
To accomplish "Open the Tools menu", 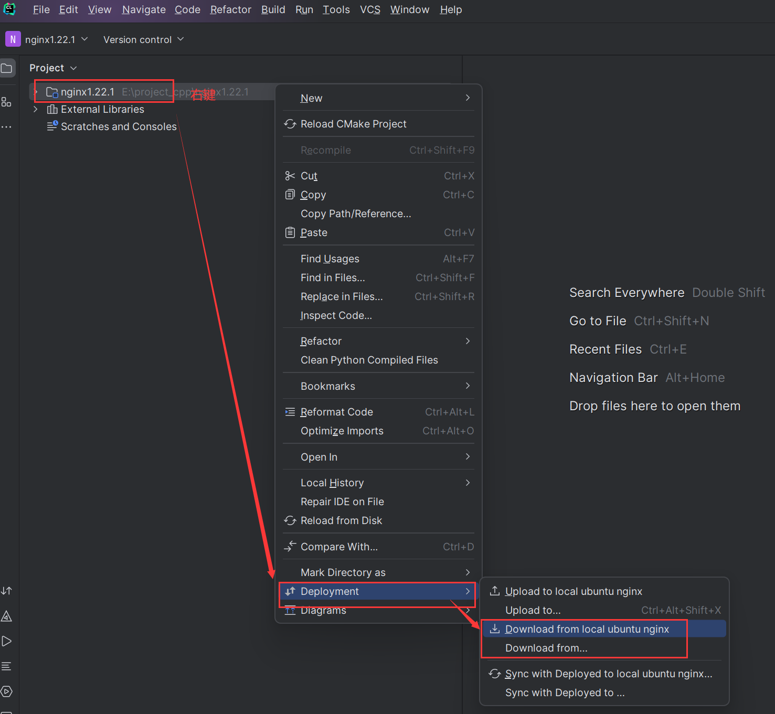I will (336, 9).
